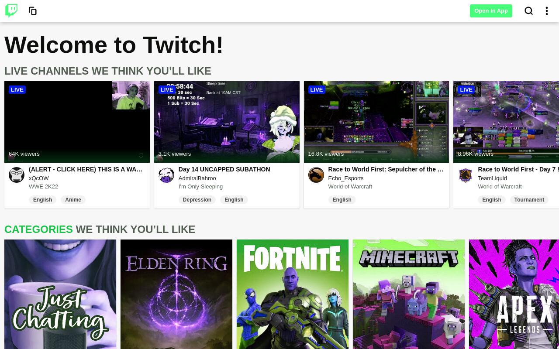This screenshot has width=559, height=349.
Task: Click the Tournament tag
Action: tap(529, 200)
